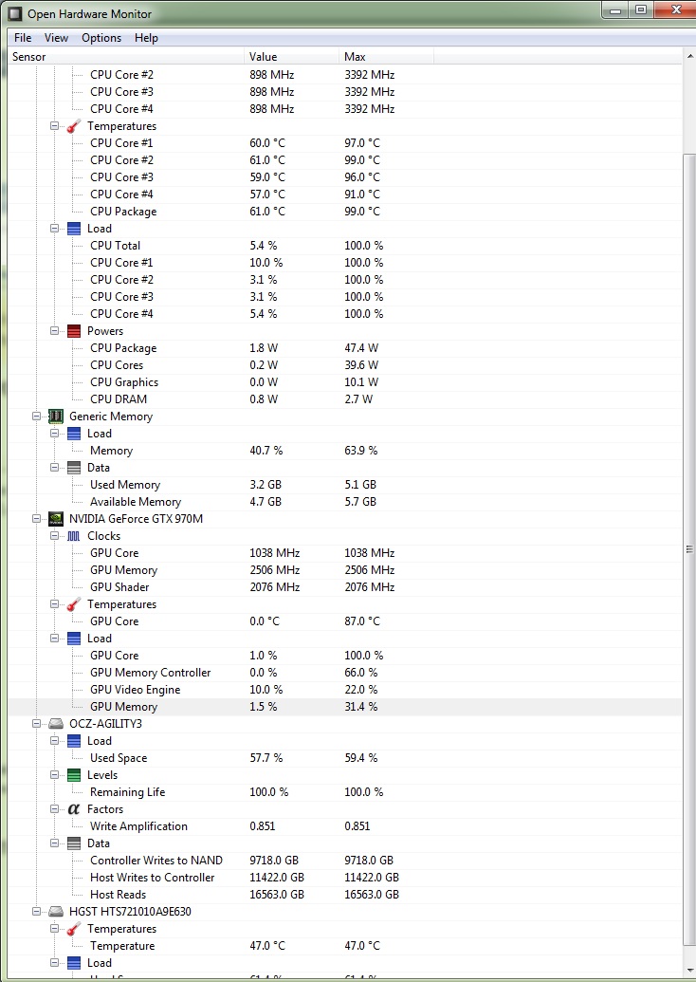The image size is (696, 982).
Task: Click the OCZ-AGILITY3 drive icon
Action: click(56, 724)
